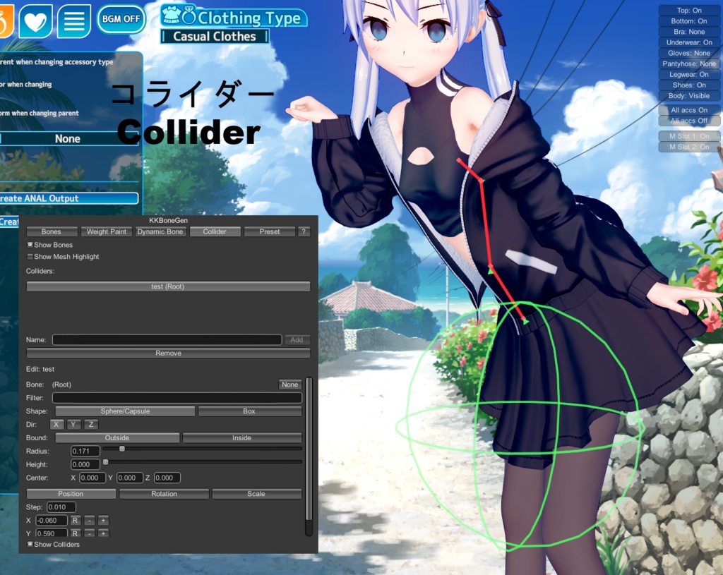Open the Casual Clothes type selector
Image resolution: width=723 pixels, height=575 pixels.
point(215,37)
